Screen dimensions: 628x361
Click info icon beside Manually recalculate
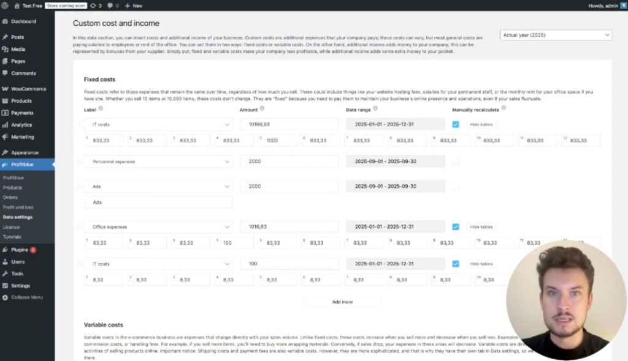pyautogui.click(x=504, y=109)
